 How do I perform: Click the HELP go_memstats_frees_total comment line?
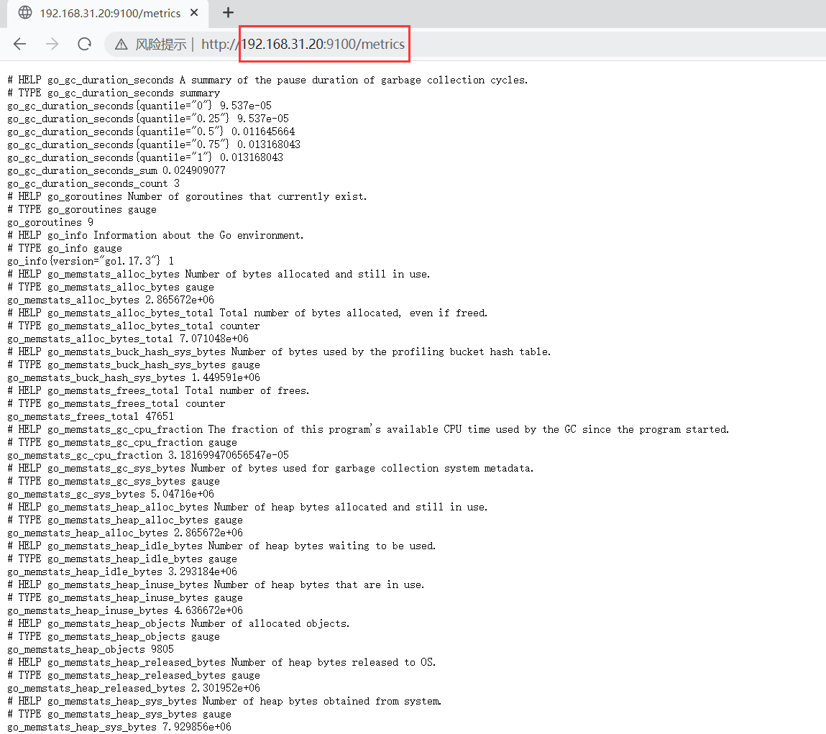[159, 390]
